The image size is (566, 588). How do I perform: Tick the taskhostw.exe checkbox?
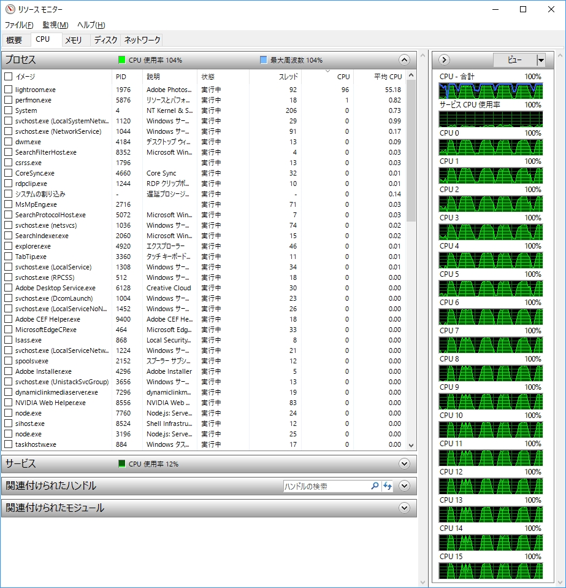[8, 444]
